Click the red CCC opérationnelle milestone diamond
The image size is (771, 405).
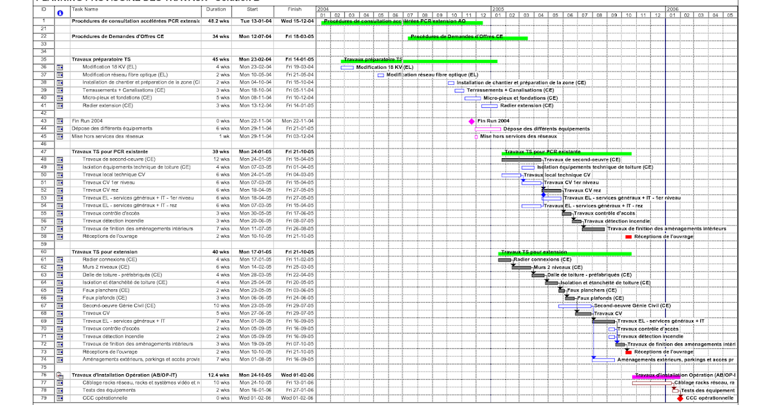680,399
